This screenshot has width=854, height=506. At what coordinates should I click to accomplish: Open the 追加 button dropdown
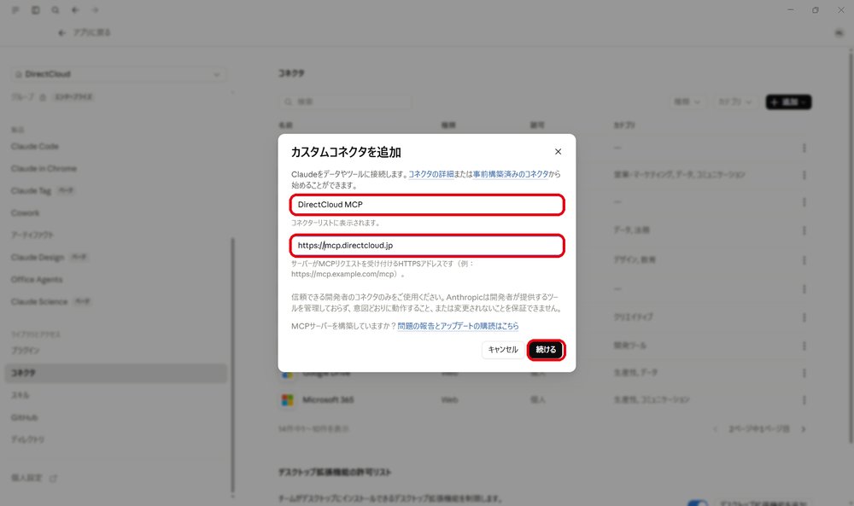point(788,102)
